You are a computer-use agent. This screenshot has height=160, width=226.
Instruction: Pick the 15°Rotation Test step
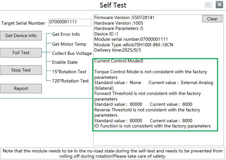coord(69,72)
